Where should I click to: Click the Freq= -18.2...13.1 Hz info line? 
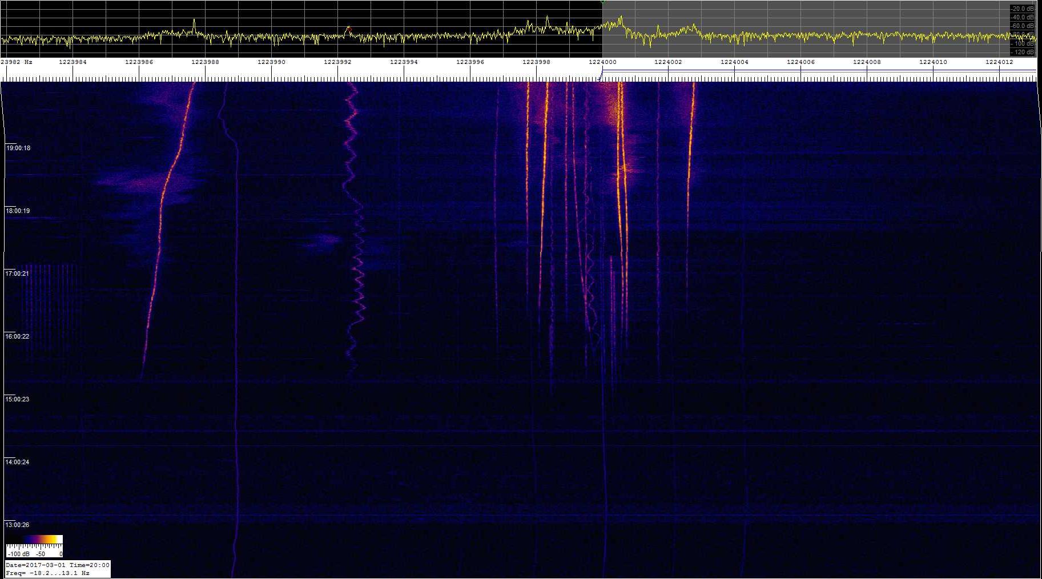pyautogui.click(x=48, y=573)
